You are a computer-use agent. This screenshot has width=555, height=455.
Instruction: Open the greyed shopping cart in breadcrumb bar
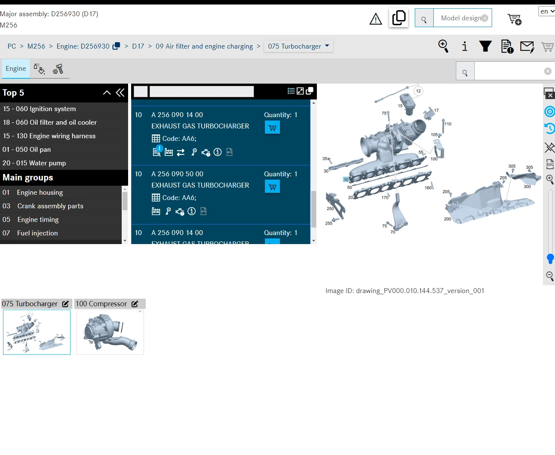pyautogui.click(x=547, y=47)
